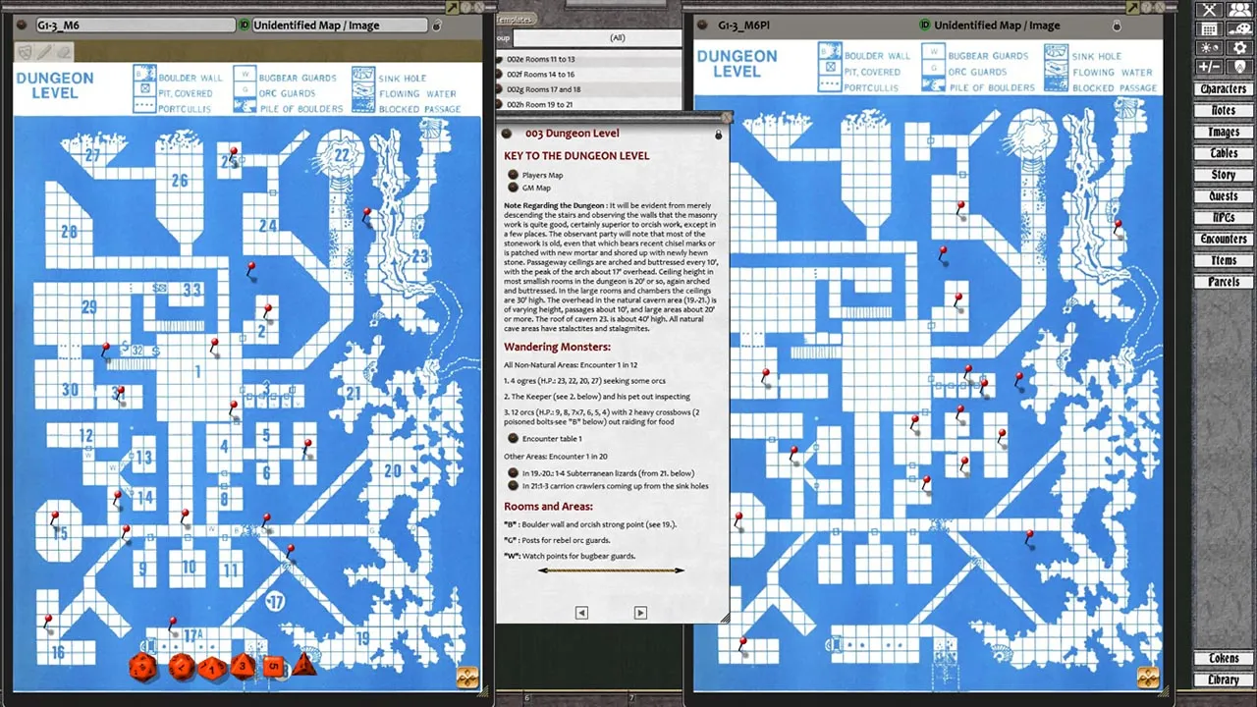Toggle lock on G1-3_M6PI map window
The height and width of the screenshot is (707, 1257).
pyautogui.click(x=1118, y=26)
